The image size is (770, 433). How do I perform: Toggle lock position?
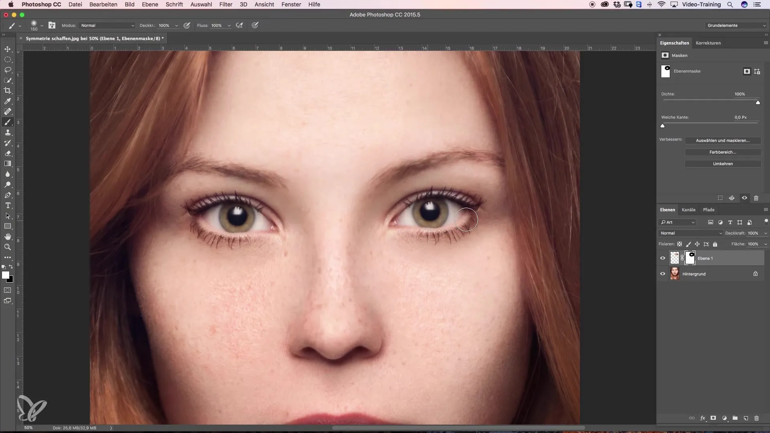[697, 244]
